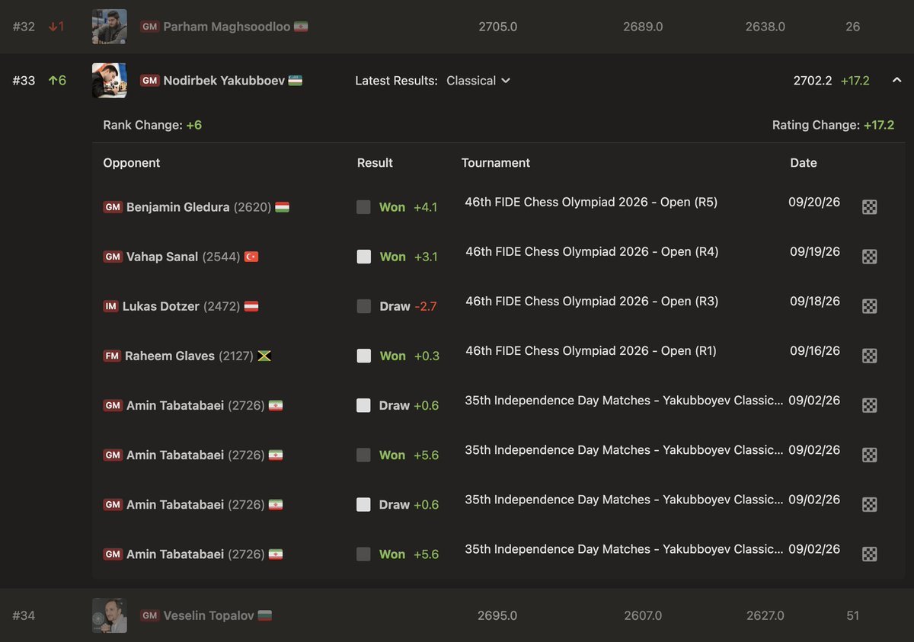The height and width of the screenshot is (642, 914).
Task: Open the Classical latest results dropdown
Action: tap(478, 81)
